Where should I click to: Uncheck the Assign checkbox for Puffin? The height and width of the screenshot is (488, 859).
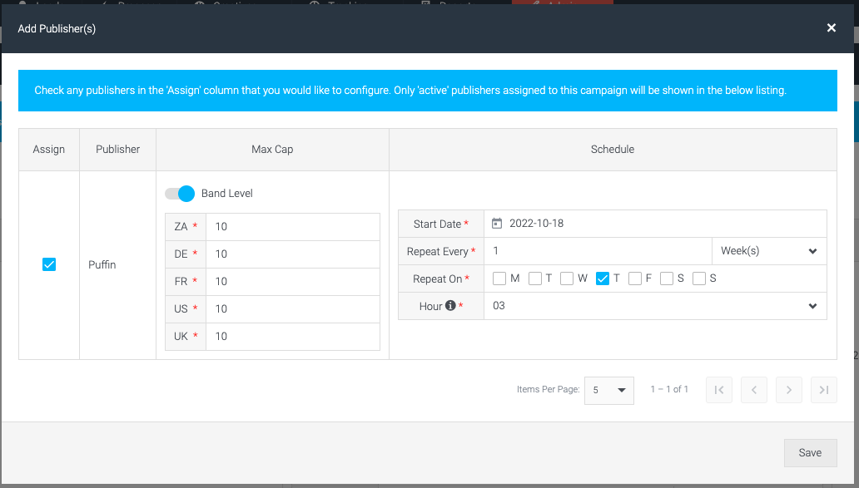[48, 264]
